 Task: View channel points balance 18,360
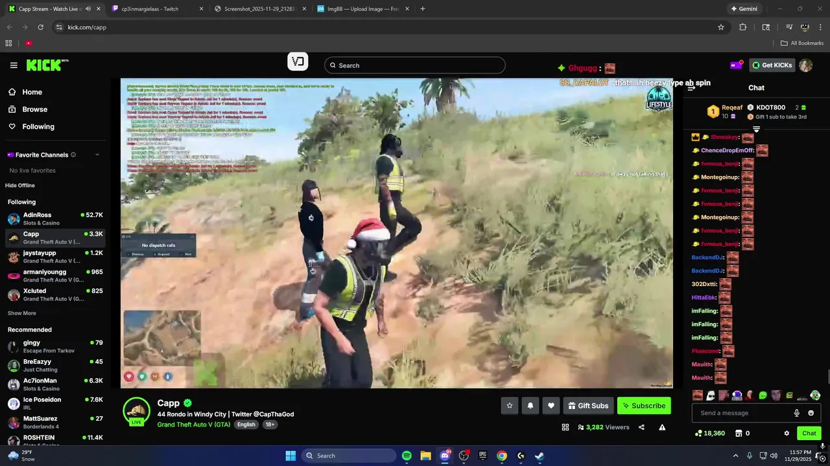tap(709, 433)
